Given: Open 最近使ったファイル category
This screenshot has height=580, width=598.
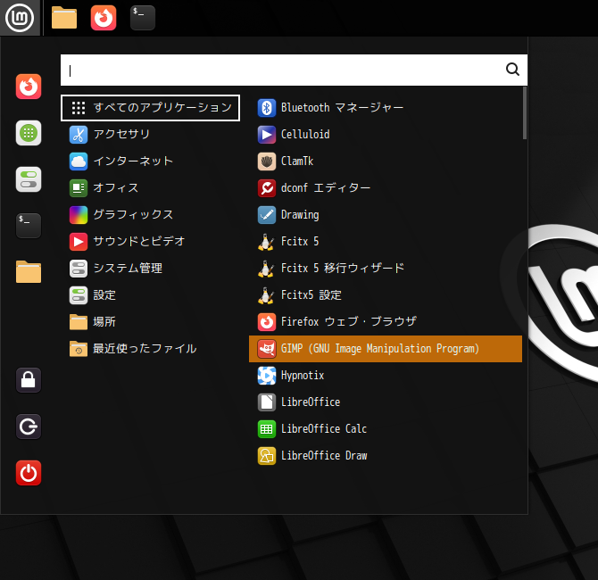Looking at the screenshot, I should (150, 349).
